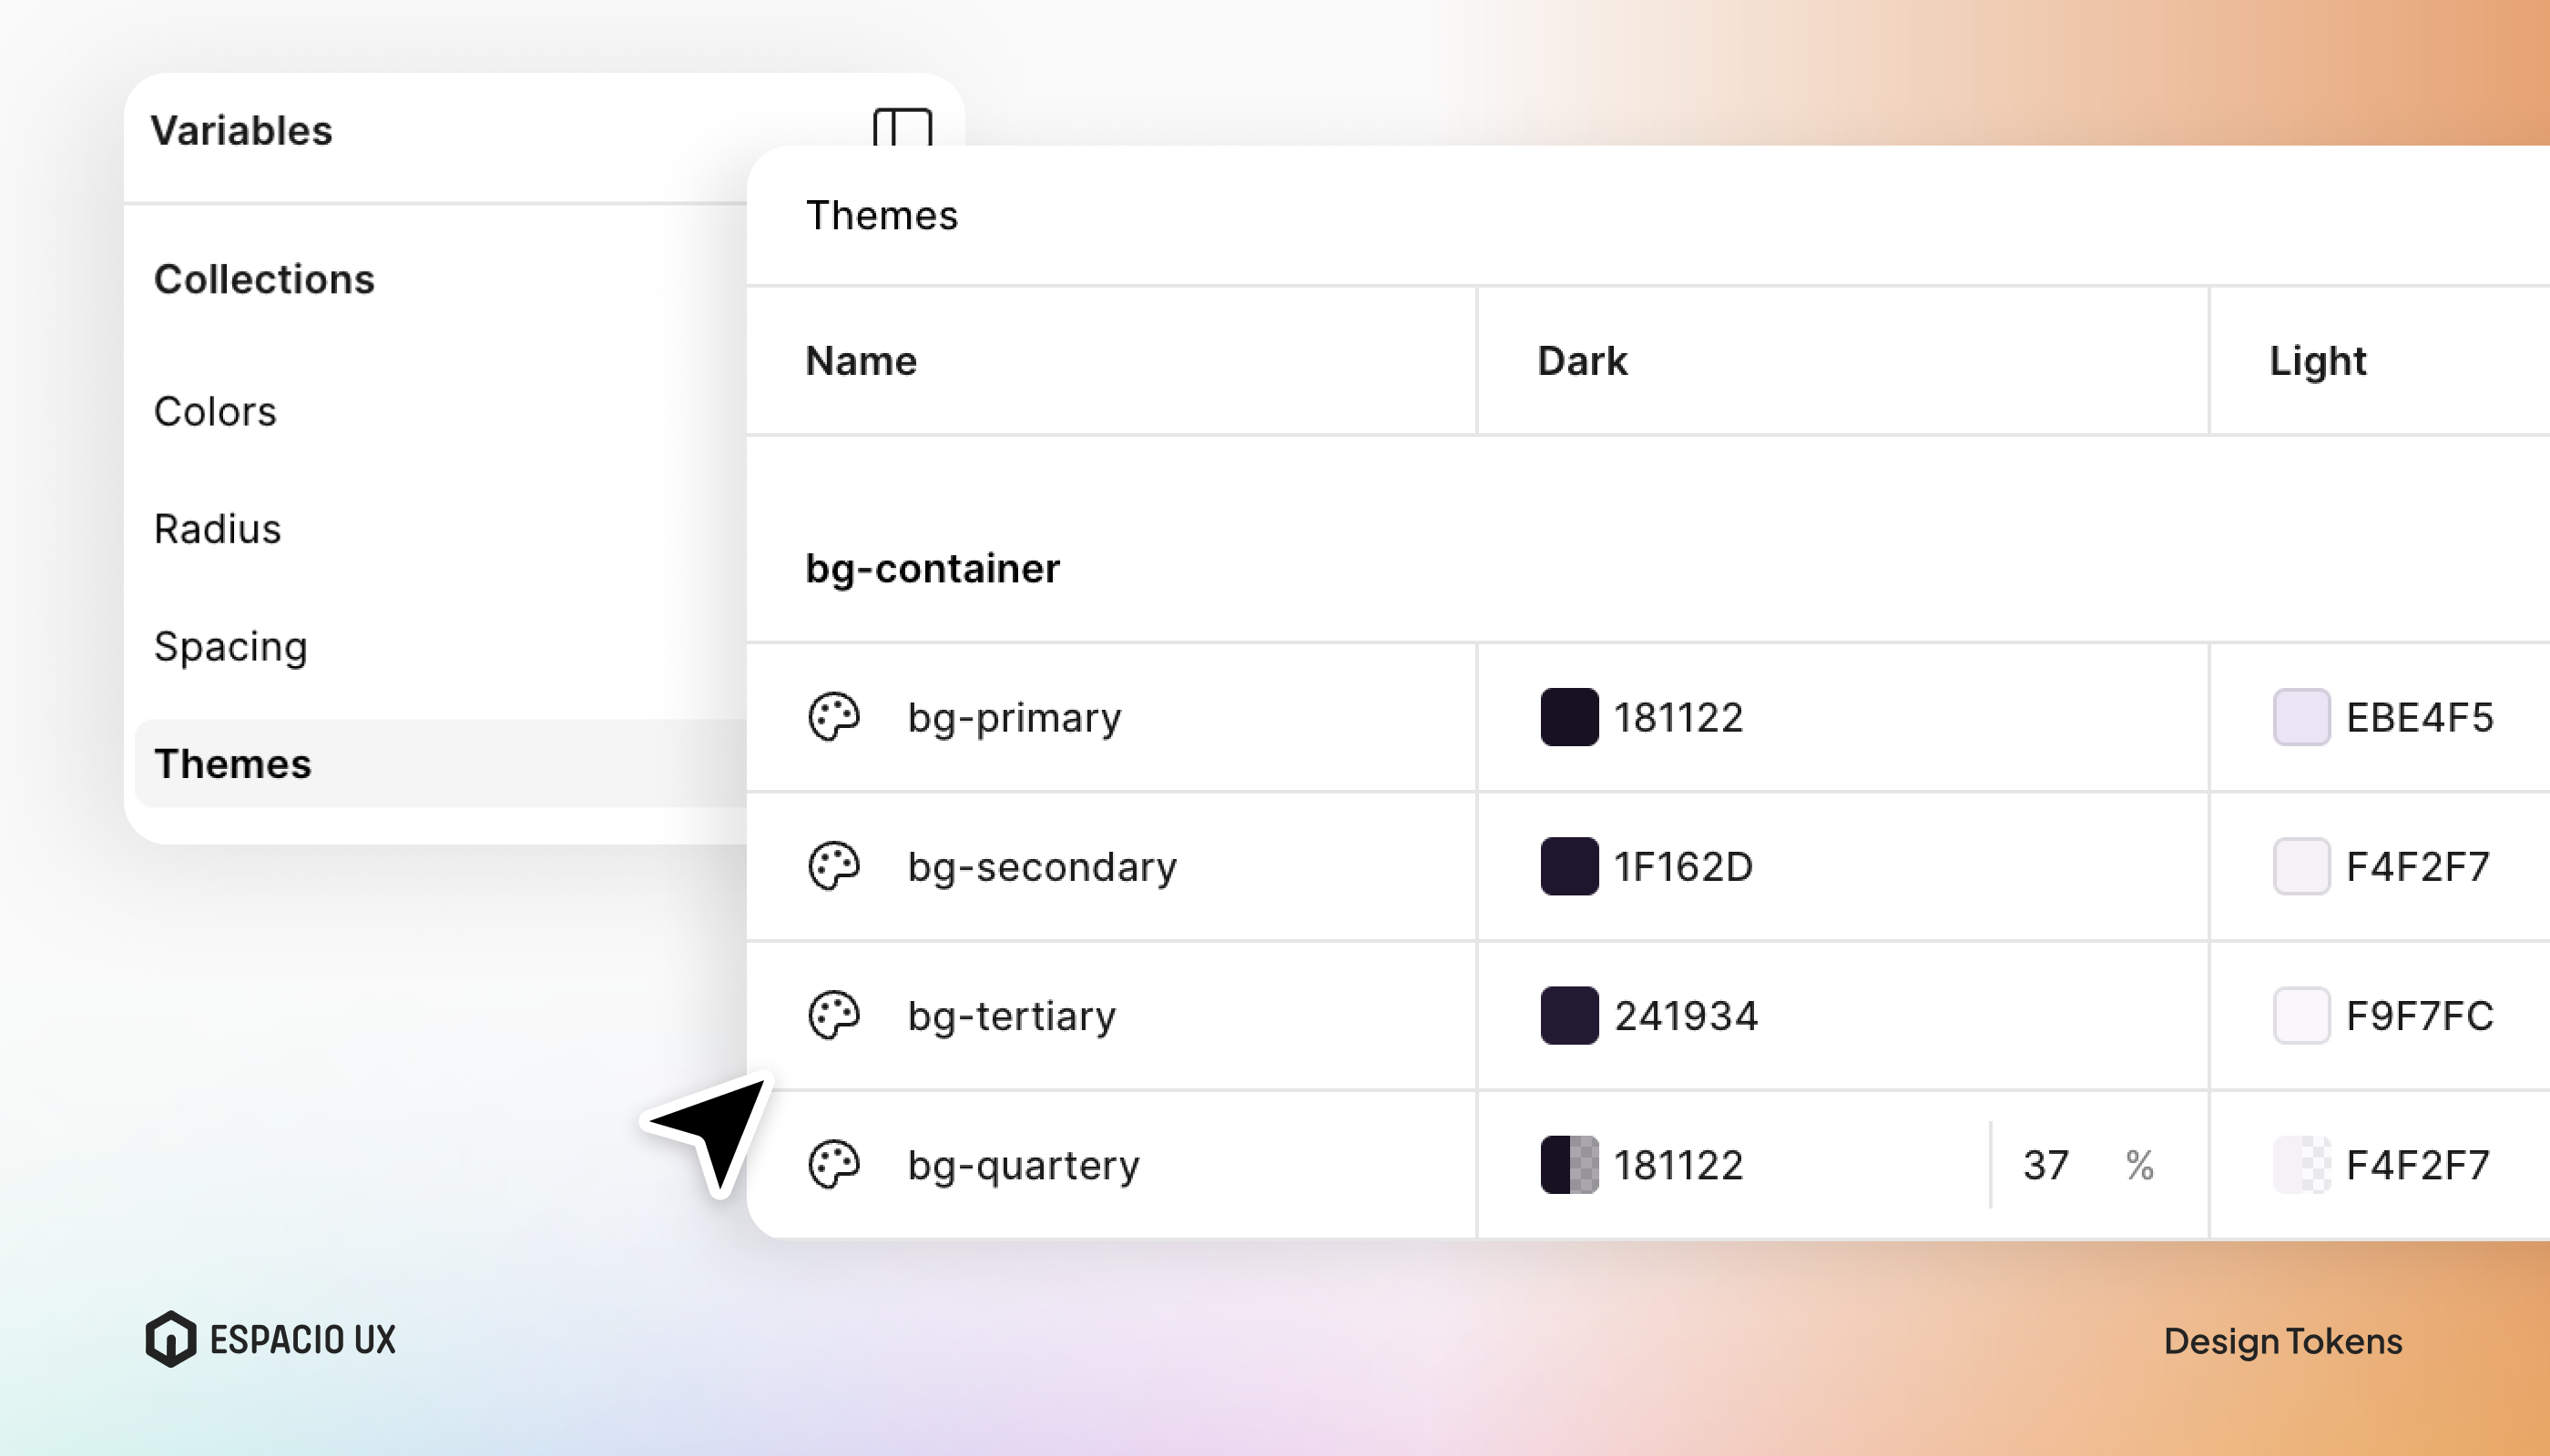
Task: Click the Dark mode column header
Action: [x=1581, y=361]
